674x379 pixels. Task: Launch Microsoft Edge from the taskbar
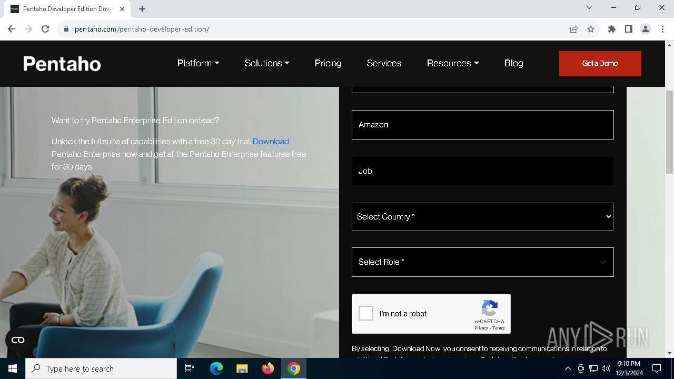tap(216, 368)
